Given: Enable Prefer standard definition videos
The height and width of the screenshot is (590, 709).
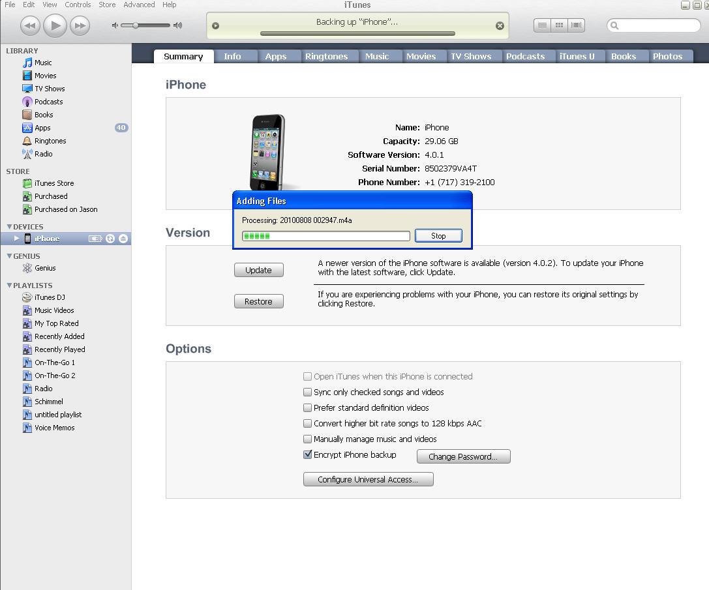Looking at the screenshot, I should tap(307, 408).
